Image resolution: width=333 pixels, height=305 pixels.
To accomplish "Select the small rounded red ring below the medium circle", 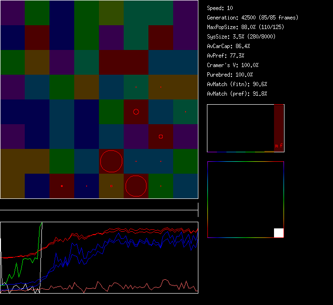I will 161,137.
